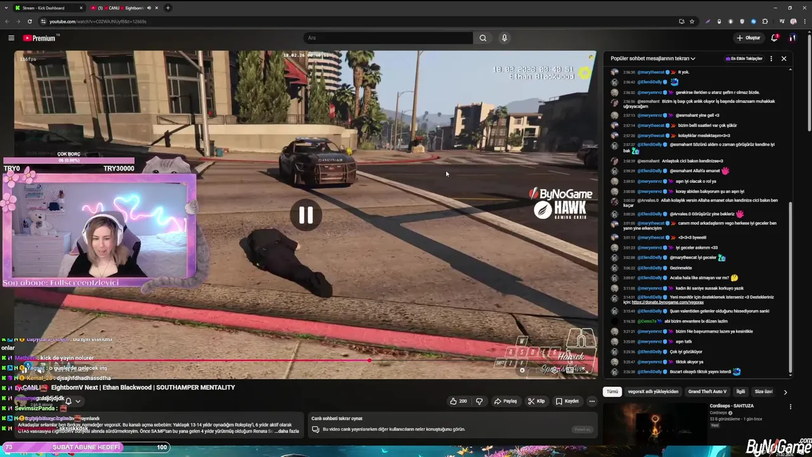Click the purple feather extension icon
This screenshot has width=812, height=457.
[x=708, y=21]
